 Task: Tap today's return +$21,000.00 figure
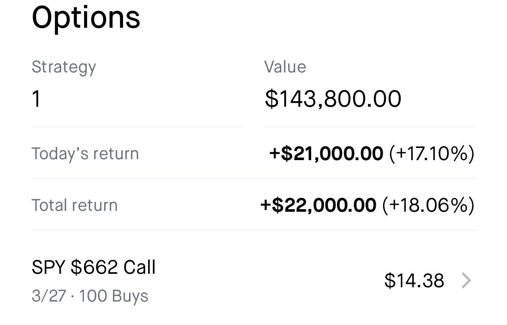tap(326, 154)
